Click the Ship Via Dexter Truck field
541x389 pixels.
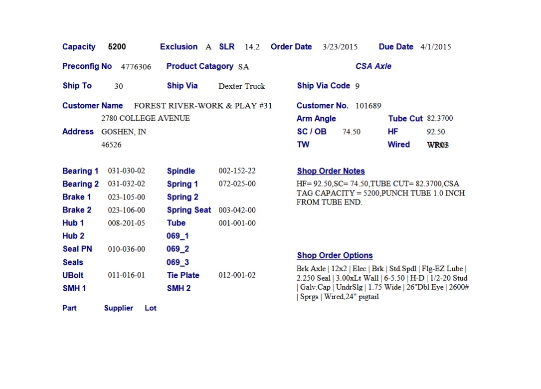point(242,86)
